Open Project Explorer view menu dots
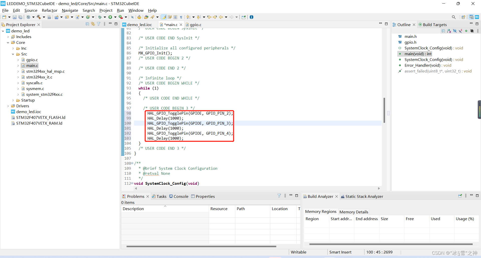The height and width of the screenshot is (258, 481). (x=104, y=24)
